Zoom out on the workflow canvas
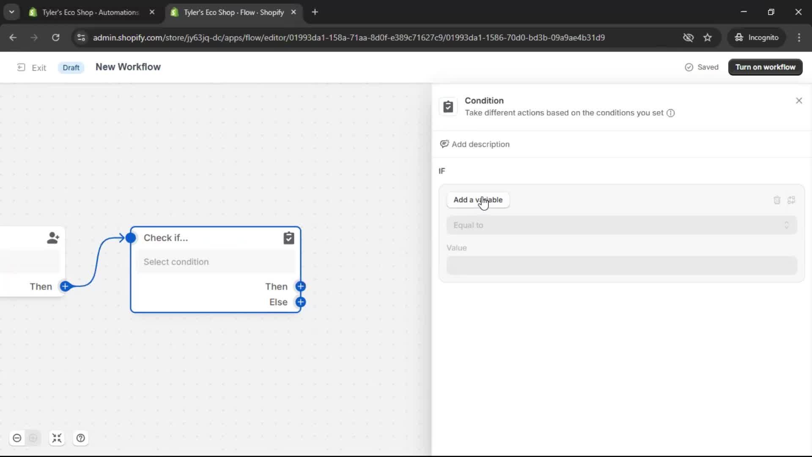 (17, 438)
